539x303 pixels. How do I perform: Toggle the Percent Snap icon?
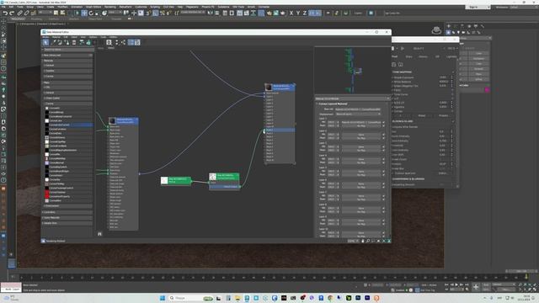[163, 13]
